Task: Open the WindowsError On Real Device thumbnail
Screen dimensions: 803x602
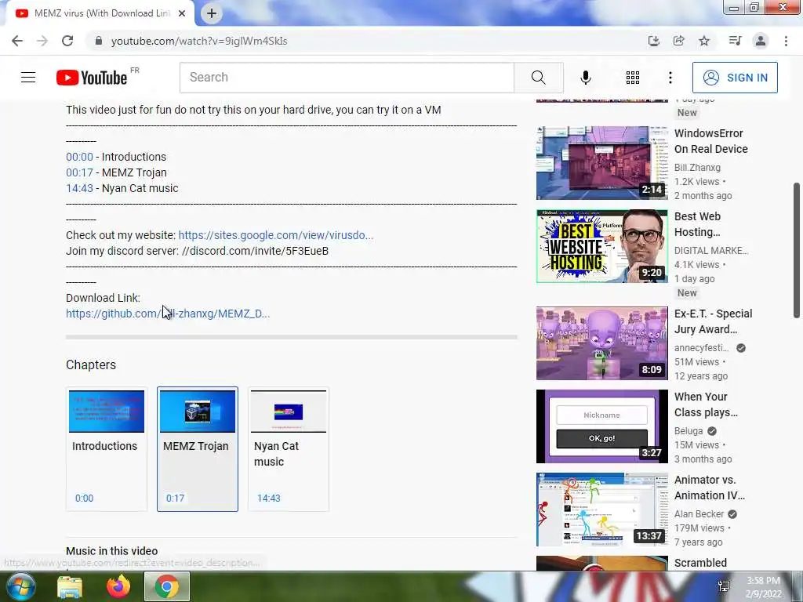Action: pos(601,163)
